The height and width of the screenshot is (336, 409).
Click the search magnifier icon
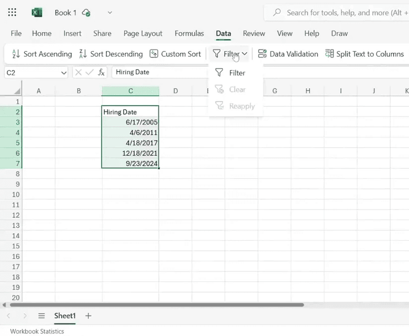coord(277,12)
